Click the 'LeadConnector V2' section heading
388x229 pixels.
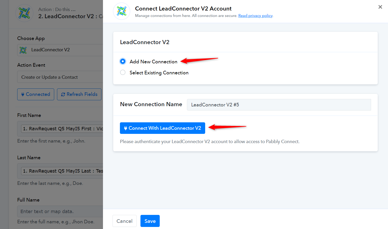tap(145, 42)
